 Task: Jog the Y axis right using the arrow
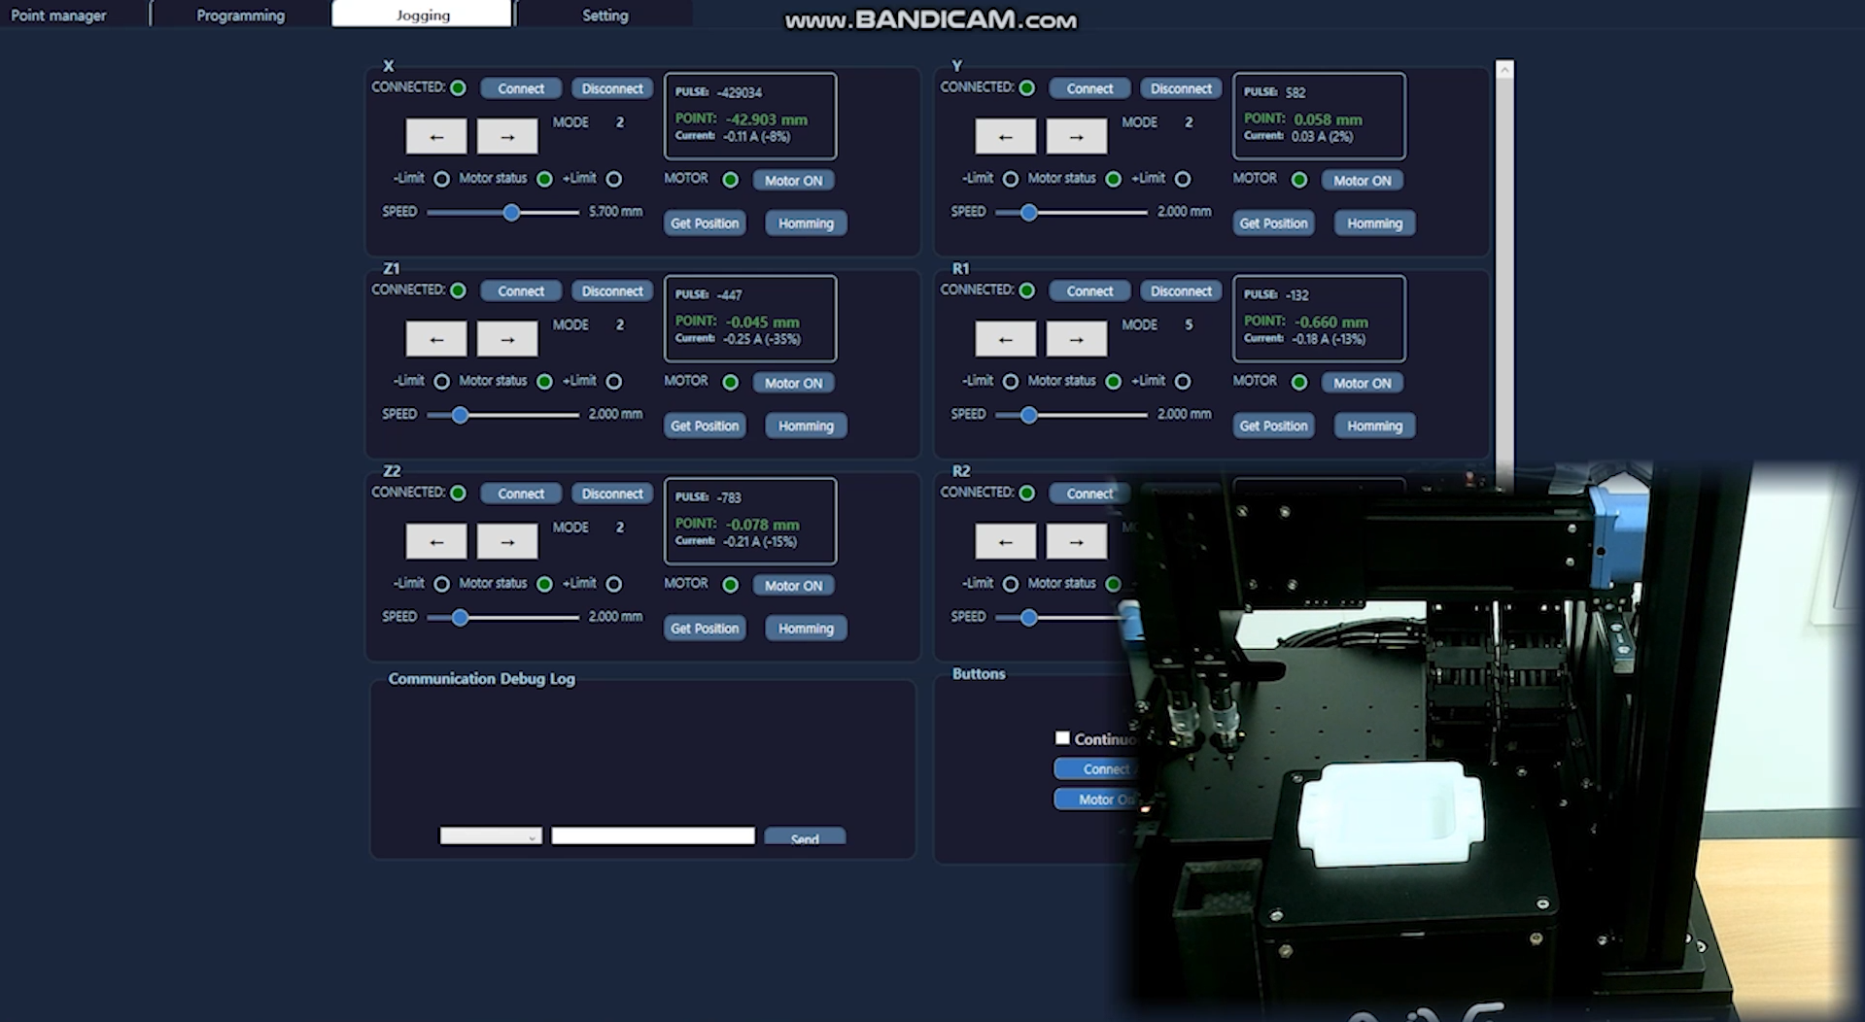click(1075, 136)
